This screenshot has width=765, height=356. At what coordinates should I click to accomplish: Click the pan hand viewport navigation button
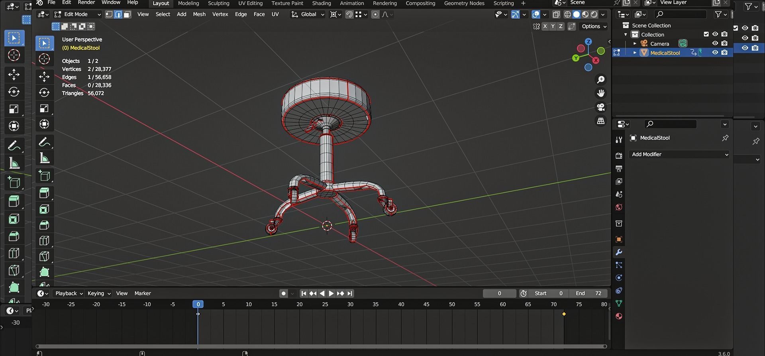click(600, 93)
